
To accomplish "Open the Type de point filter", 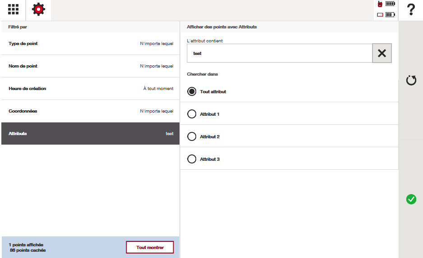I will (x=90, y=44).
